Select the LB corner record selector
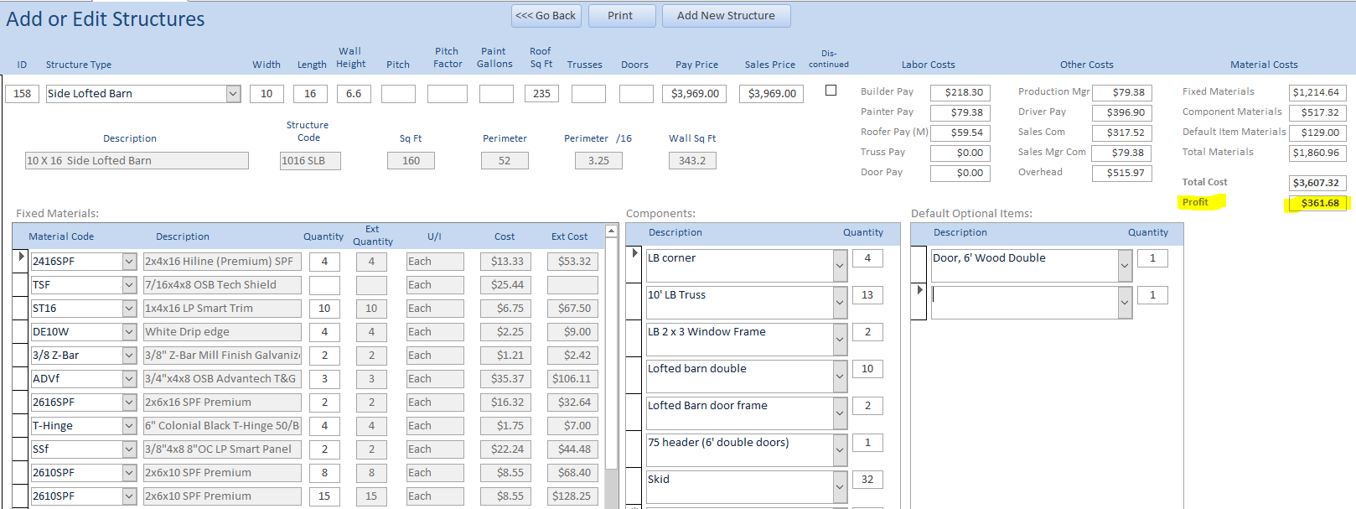 (634, 265)
